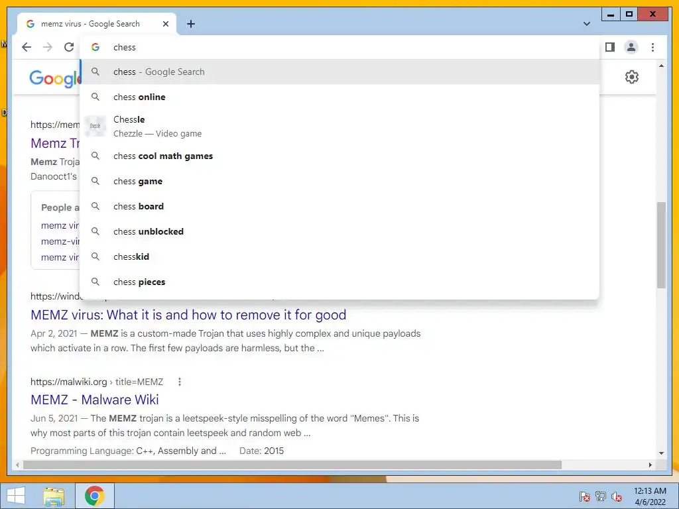Click the malwiki.org result options dots
The width and height of the screenshot is (679, 509).
[179, 382]
